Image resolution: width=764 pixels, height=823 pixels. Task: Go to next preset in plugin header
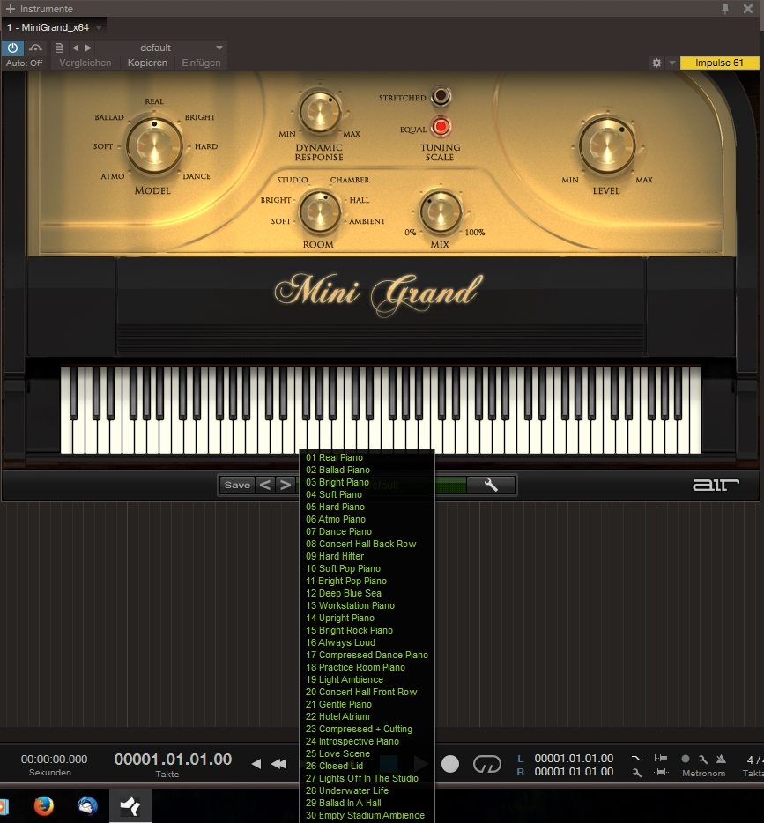coord(89,48)
